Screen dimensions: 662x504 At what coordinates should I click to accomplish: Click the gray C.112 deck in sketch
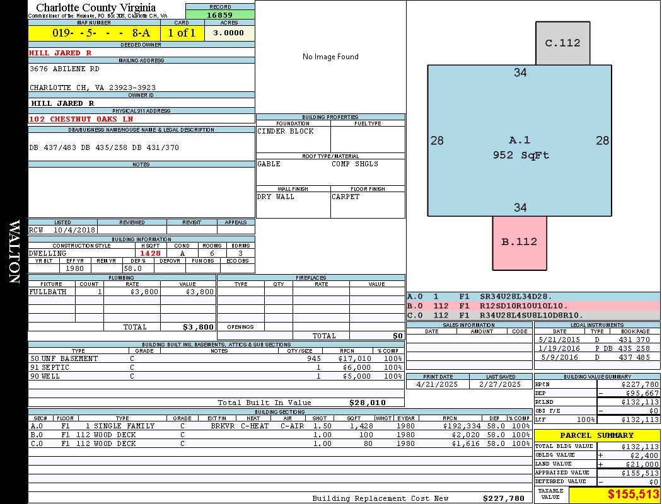tap(563, 43)
